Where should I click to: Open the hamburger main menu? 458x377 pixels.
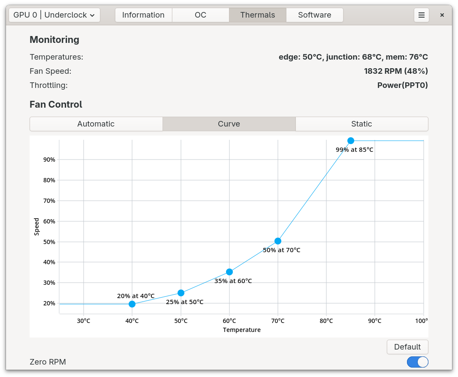click(421, 15)
